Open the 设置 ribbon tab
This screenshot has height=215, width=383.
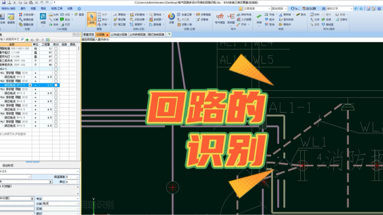[x=70, y=9]
